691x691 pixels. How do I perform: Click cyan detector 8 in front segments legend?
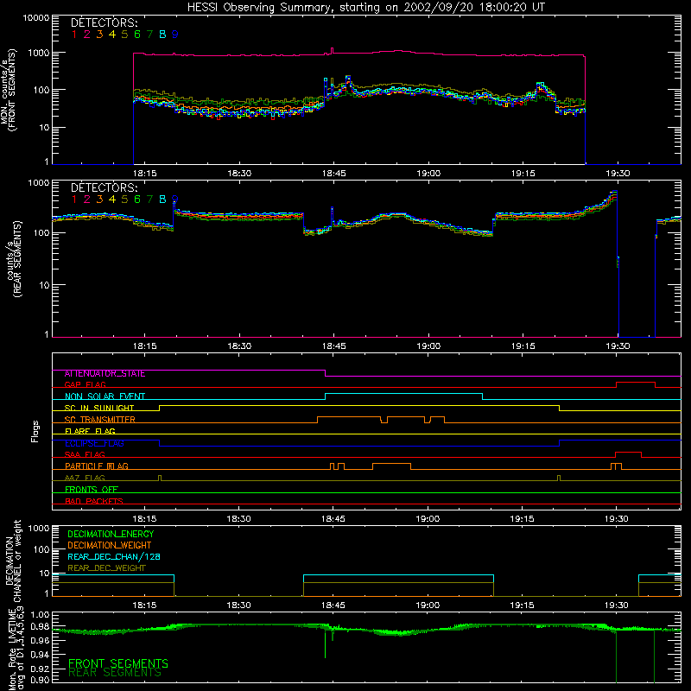(x=162, y=35)
